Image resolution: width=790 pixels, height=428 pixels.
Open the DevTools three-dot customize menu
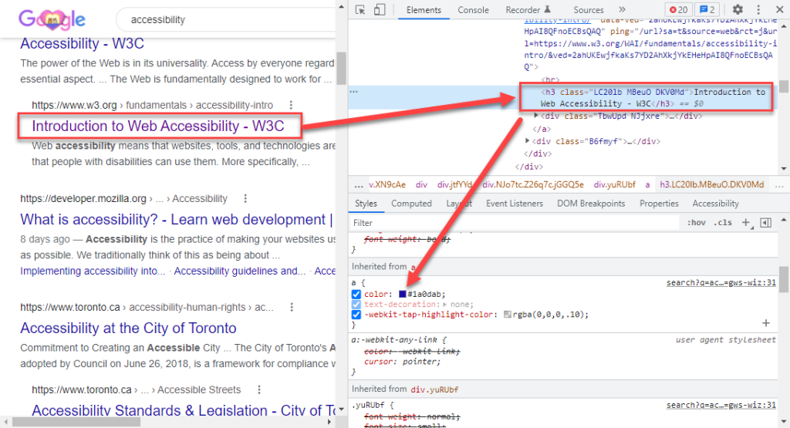tap(757, 10)
